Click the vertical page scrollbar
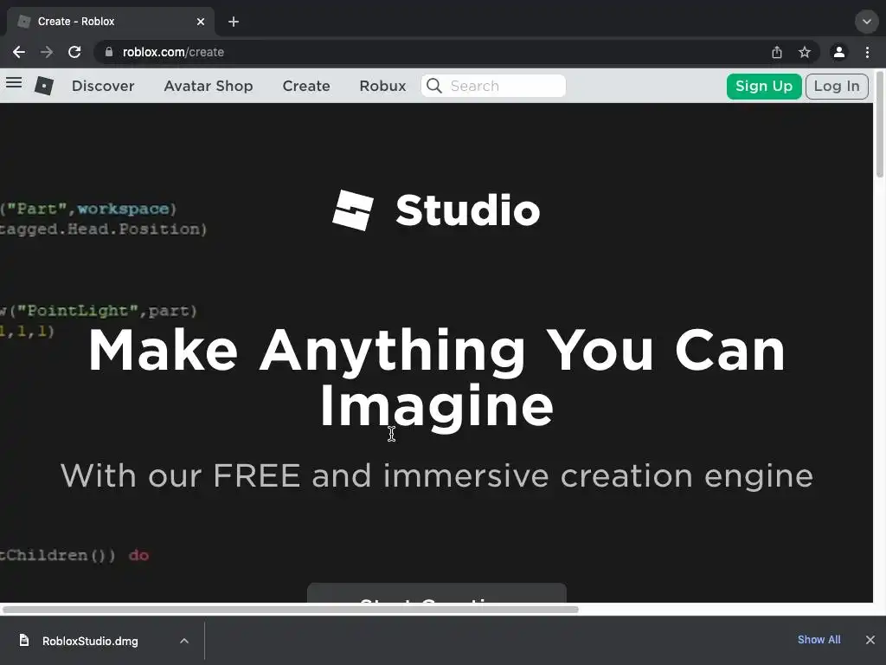 [x=879, y=125]
